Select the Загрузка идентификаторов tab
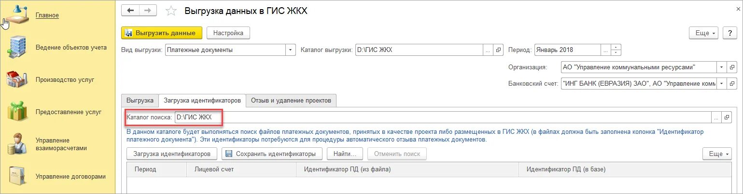Viewport: 743px width, 194px height. point(202,101)
